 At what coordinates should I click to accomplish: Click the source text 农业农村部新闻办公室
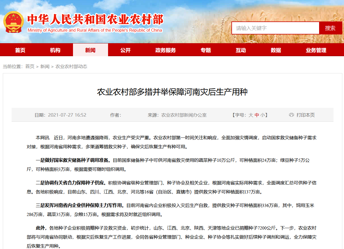point(184,115)
